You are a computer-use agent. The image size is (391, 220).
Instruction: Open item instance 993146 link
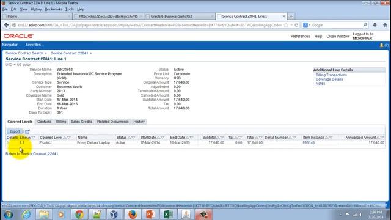point(309,142)
